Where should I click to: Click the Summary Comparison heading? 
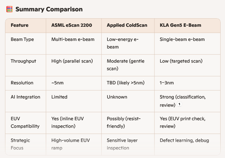coord(49,9)
